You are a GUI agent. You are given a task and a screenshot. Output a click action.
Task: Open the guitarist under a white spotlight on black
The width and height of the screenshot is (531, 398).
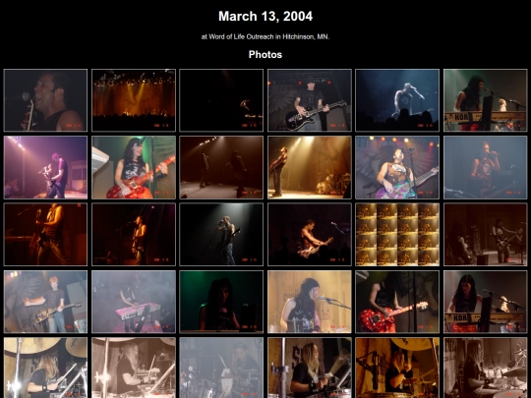pyautogui.click(x=221, y=234)
